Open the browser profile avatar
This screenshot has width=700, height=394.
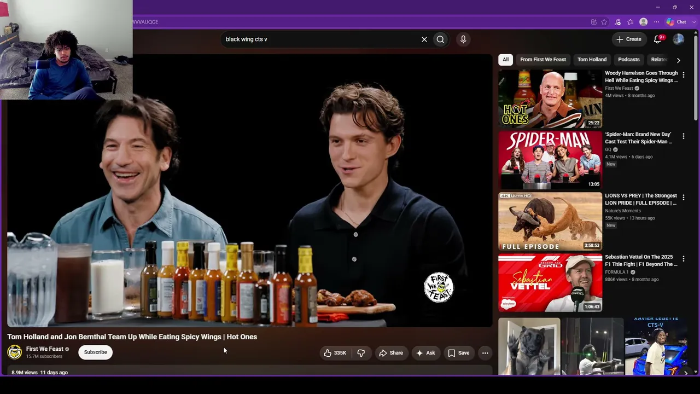[x=644, y=22]
